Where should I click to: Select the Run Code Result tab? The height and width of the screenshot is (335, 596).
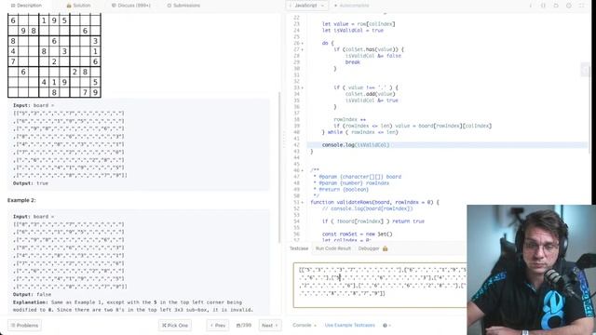coord(333,248)
